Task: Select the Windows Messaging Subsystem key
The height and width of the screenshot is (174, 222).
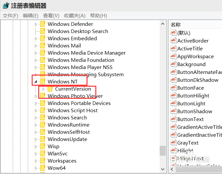Action: tap(86, 75)
